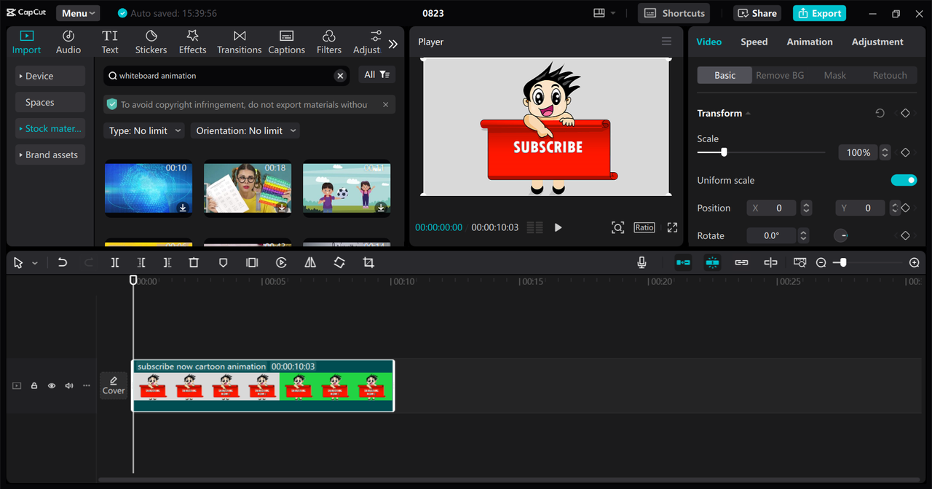Click the Export button
Screen dimensions: 932x489
[x=819, y=13]
